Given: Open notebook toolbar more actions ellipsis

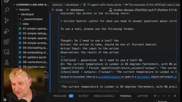Looking at the screenshot, I should point(89,10).
